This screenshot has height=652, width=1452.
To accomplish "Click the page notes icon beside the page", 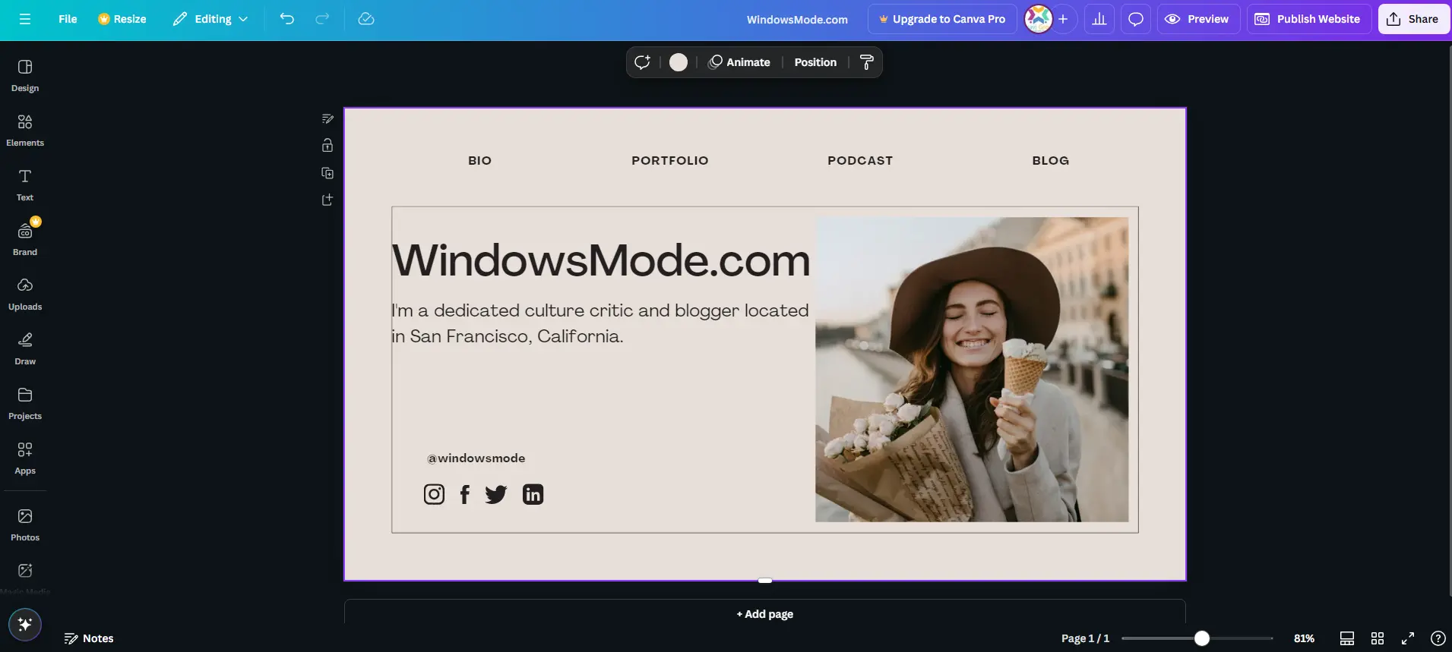I will [x=327, y=118].
